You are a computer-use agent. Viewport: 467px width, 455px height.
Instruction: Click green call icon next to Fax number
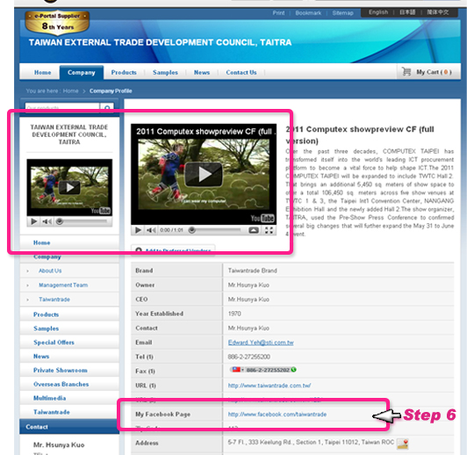point(294,370)
